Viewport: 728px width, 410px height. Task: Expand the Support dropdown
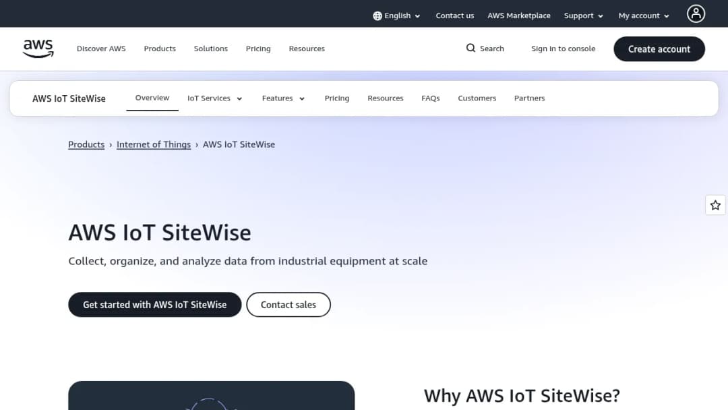(x=583, y=16)
